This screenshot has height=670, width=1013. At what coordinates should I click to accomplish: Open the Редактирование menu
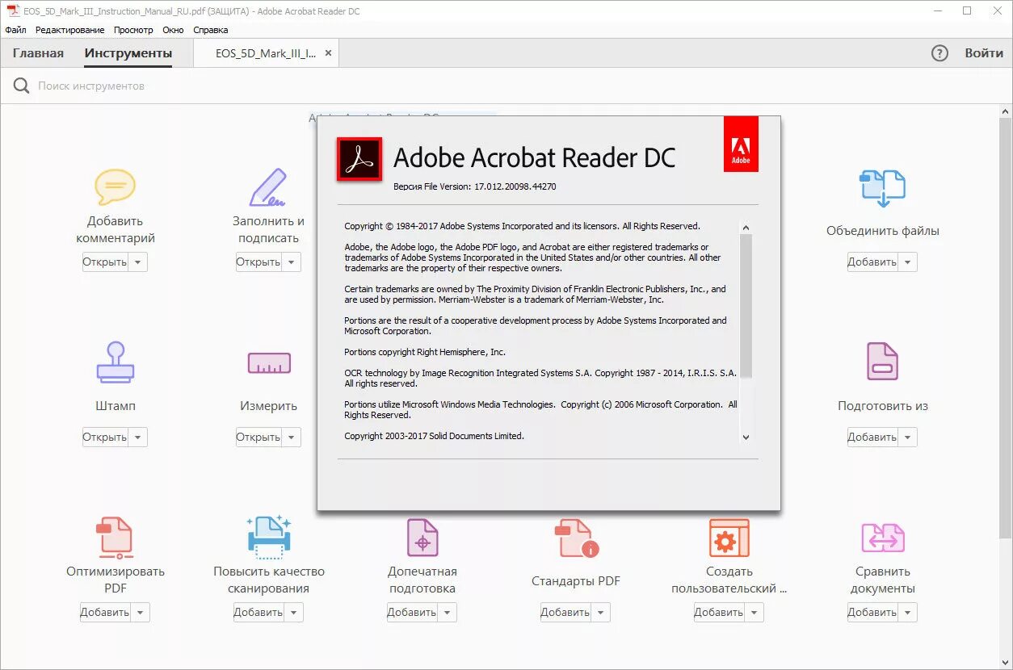69,30
